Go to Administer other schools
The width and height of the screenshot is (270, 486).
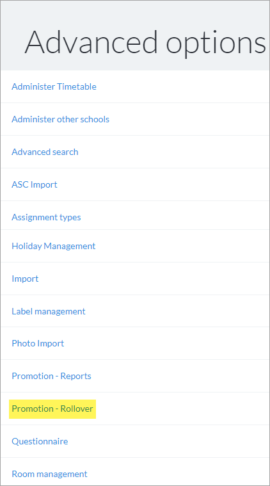point(60,119)
